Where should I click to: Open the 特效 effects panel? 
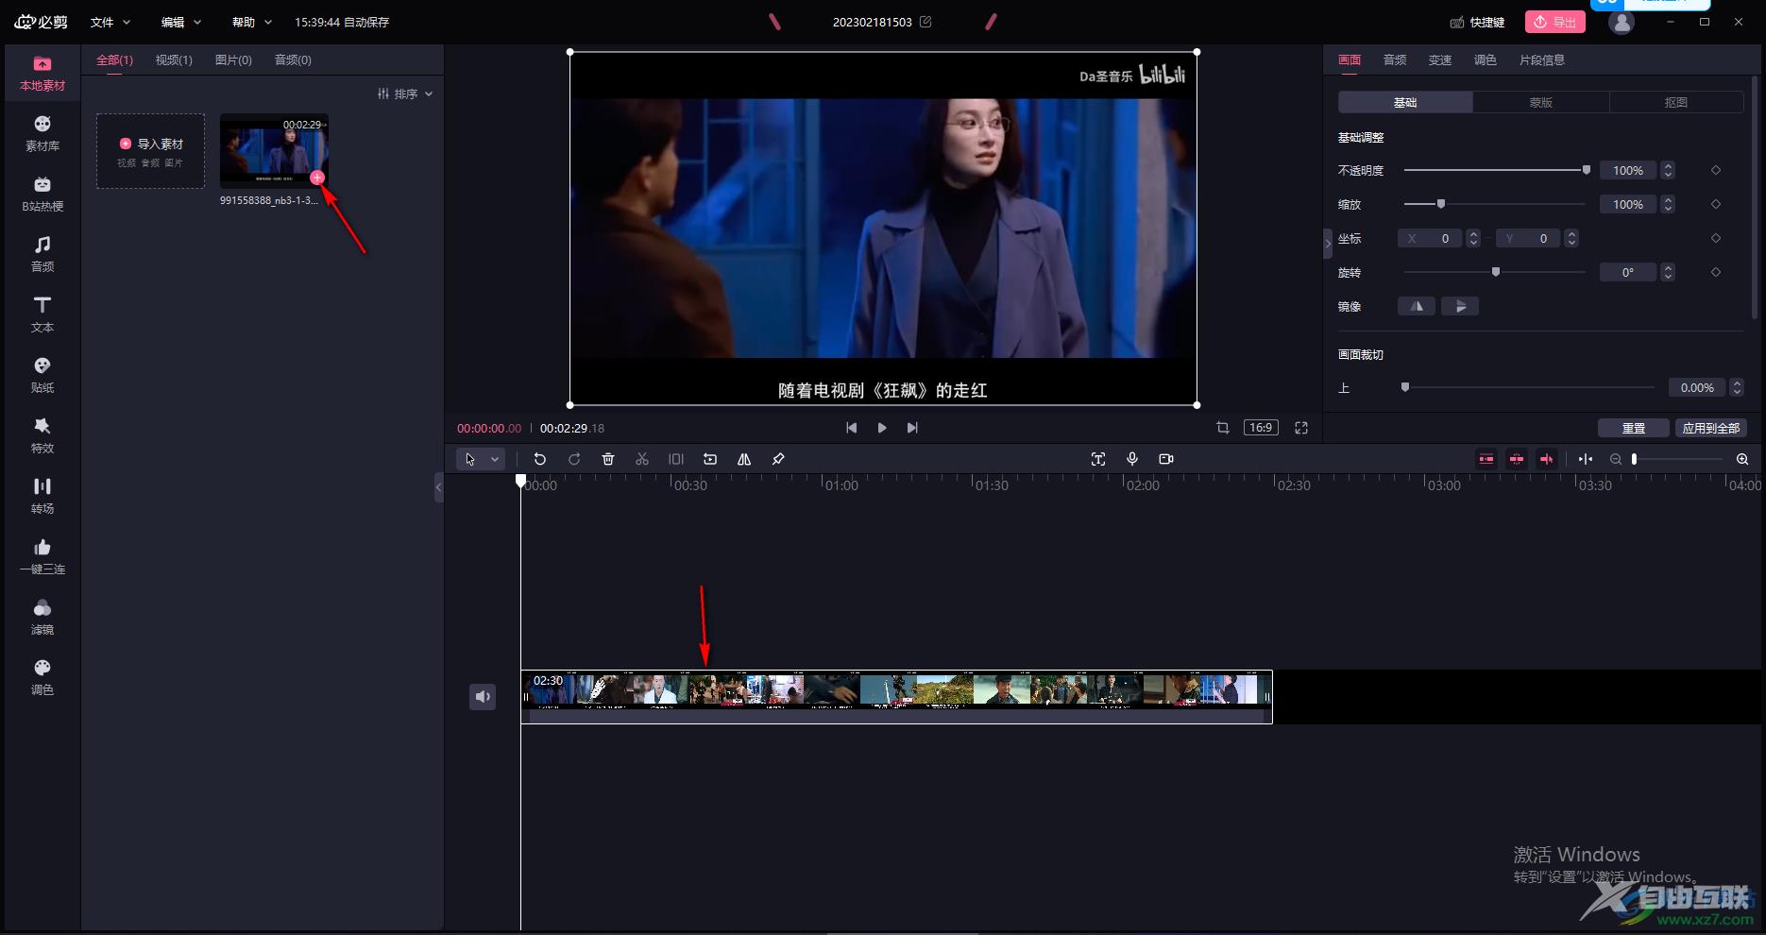[x=42, y=435]
